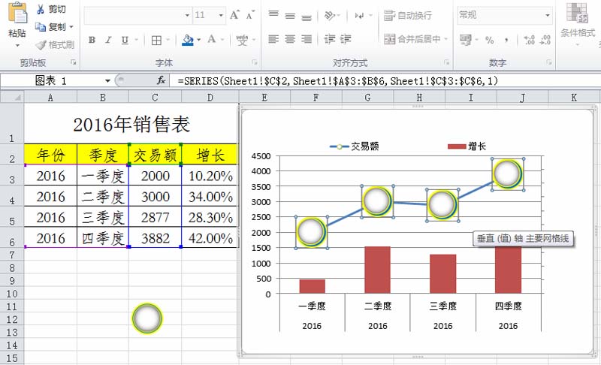Viewport: 601px width, 365px height.
Task: Copy using the 复制 button
Action: pyautogui.click(x=51, y=27)
